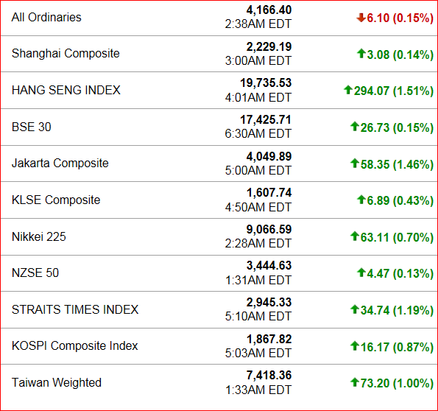Select the Jakarta Composite entry
This screenshot has height=411, width=438.
[60, 164]
